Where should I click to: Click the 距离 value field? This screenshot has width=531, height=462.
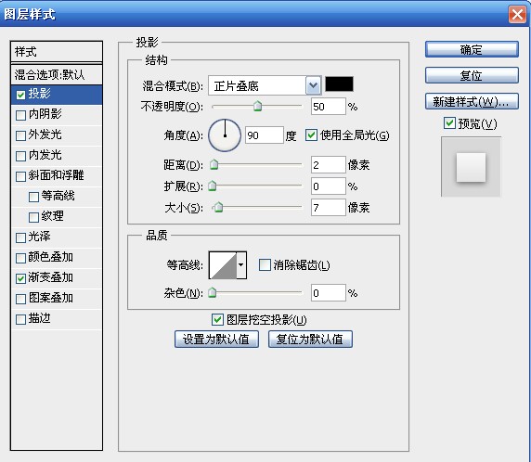[329, 165]
